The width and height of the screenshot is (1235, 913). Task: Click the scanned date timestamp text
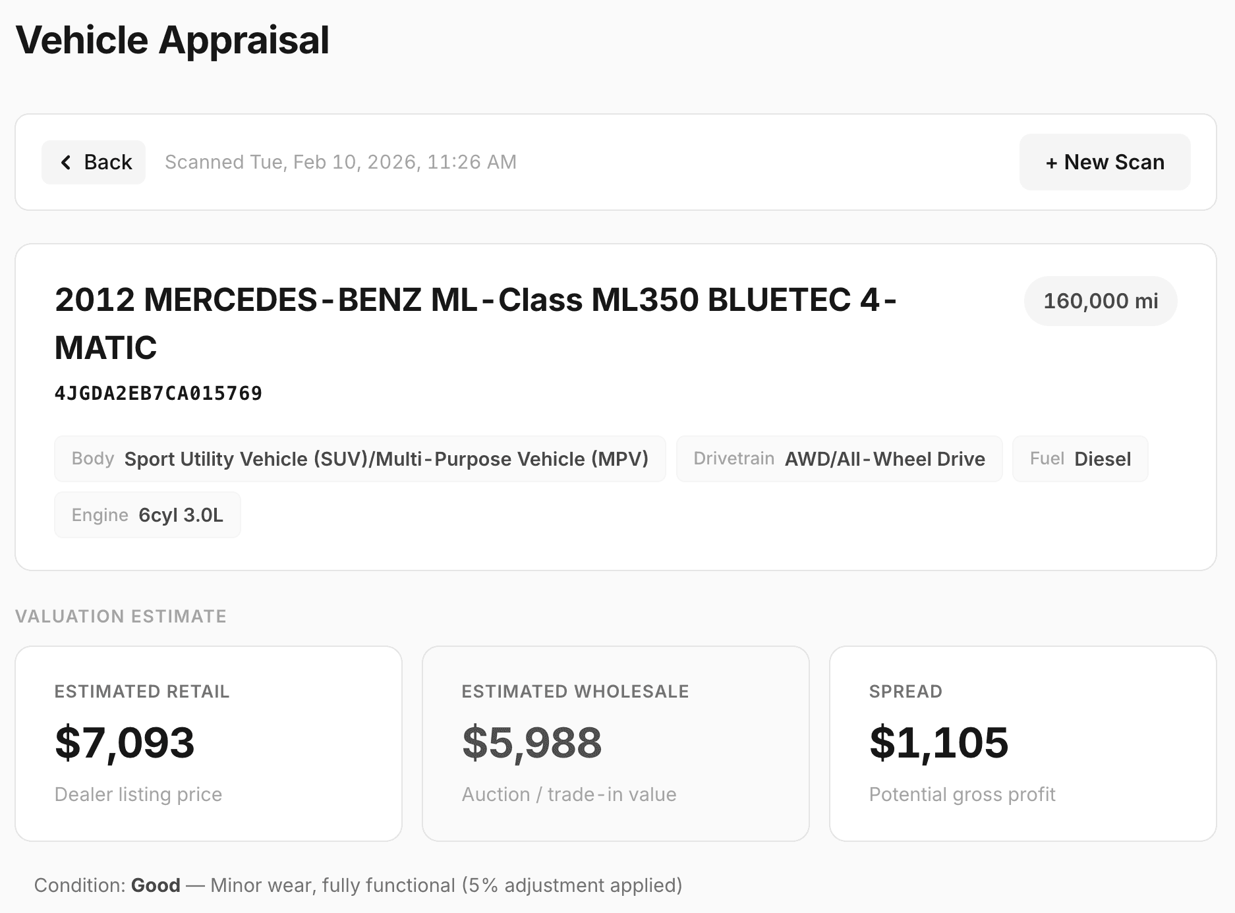click(x=340, y=162)
